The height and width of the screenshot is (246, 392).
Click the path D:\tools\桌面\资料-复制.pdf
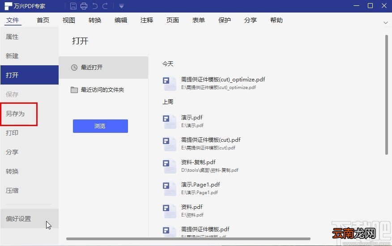click(210, 170)
